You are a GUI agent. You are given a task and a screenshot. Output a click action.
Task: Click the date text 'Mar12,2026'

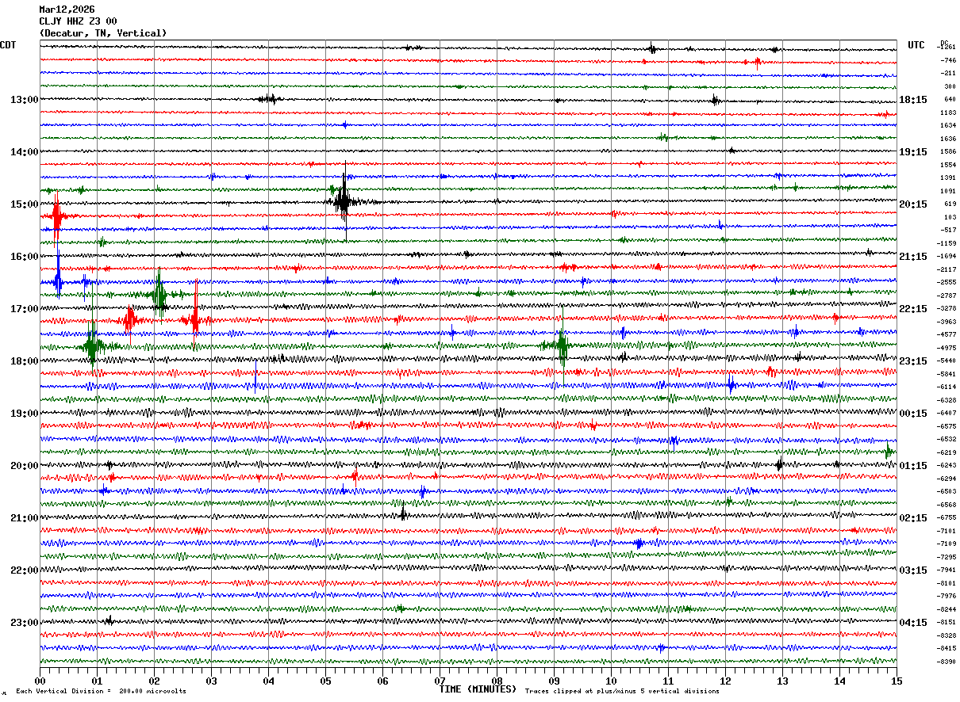[67, 10]
